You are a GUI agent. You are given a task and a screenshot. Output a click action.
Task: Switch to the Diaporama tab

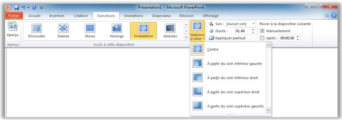tap(161, 16)
